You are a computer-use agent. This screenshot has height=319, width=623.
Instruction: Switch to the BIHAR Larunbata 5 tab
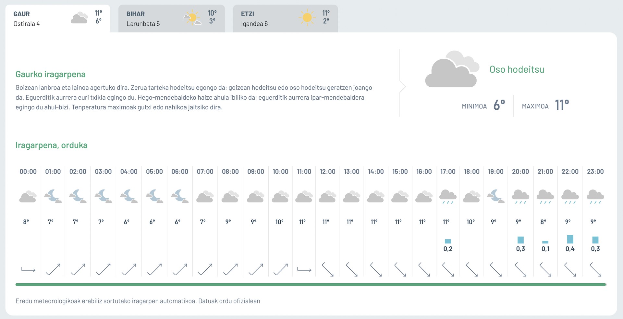point(171,18)
